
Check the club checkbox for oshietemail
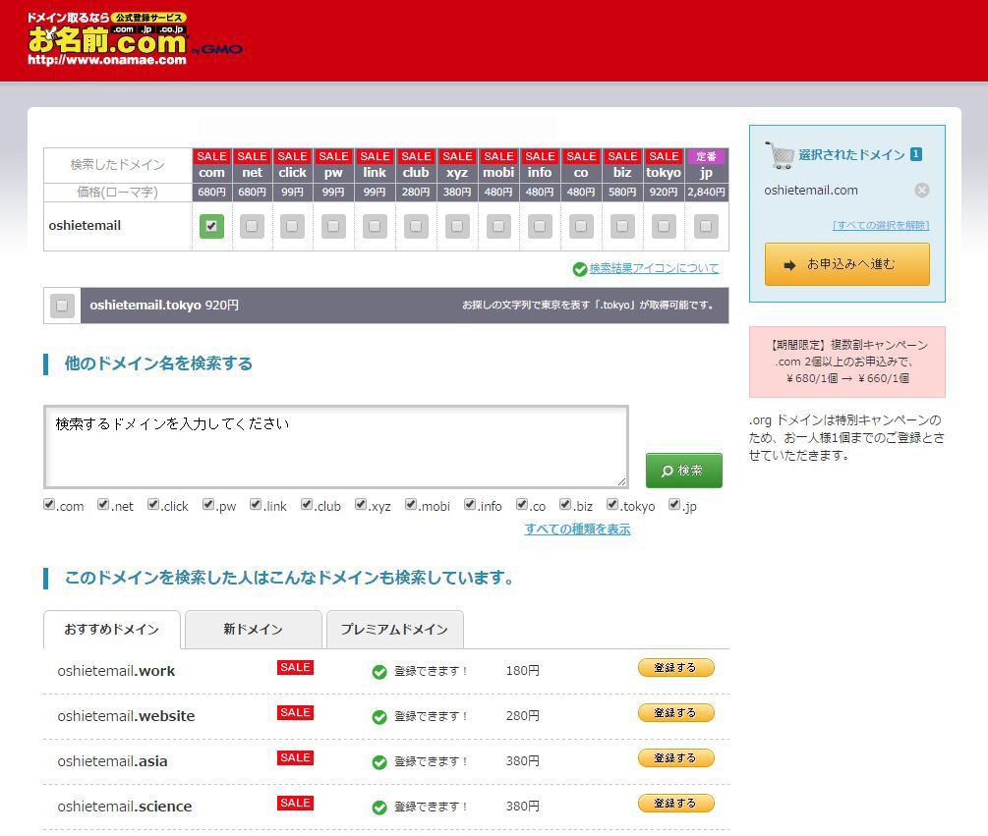[416, 227]
